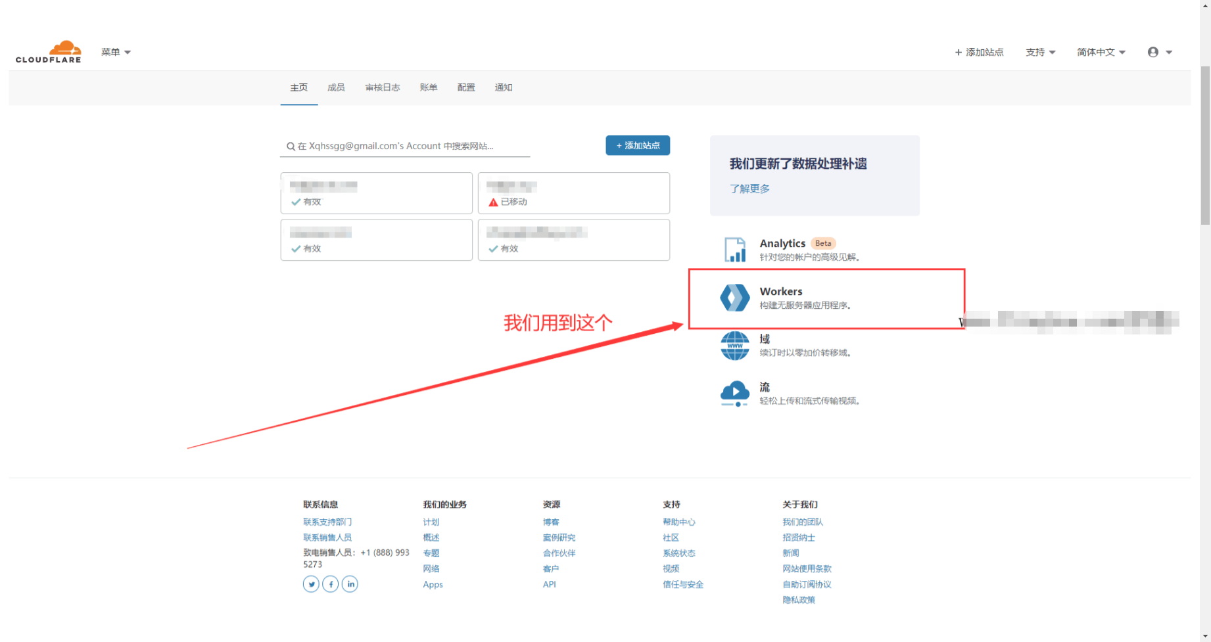This screenshot has height=642, width=1211.
Task: Click the 了解更多 link
Action: pos(749,189)
